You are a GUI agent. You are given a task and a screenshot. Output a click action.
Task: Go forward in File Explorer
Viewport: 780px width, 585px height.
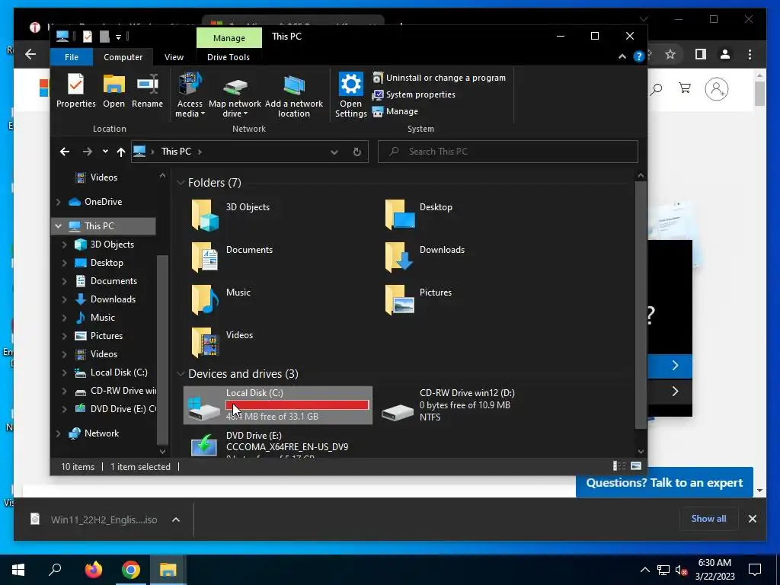[x=88, y=152]
